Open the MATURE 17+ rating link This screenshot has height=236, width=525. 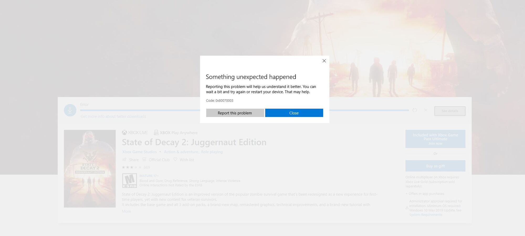click(149, 176)
